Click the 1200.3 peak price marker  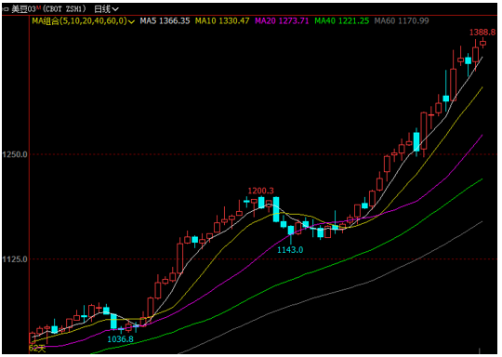(261, 191)
